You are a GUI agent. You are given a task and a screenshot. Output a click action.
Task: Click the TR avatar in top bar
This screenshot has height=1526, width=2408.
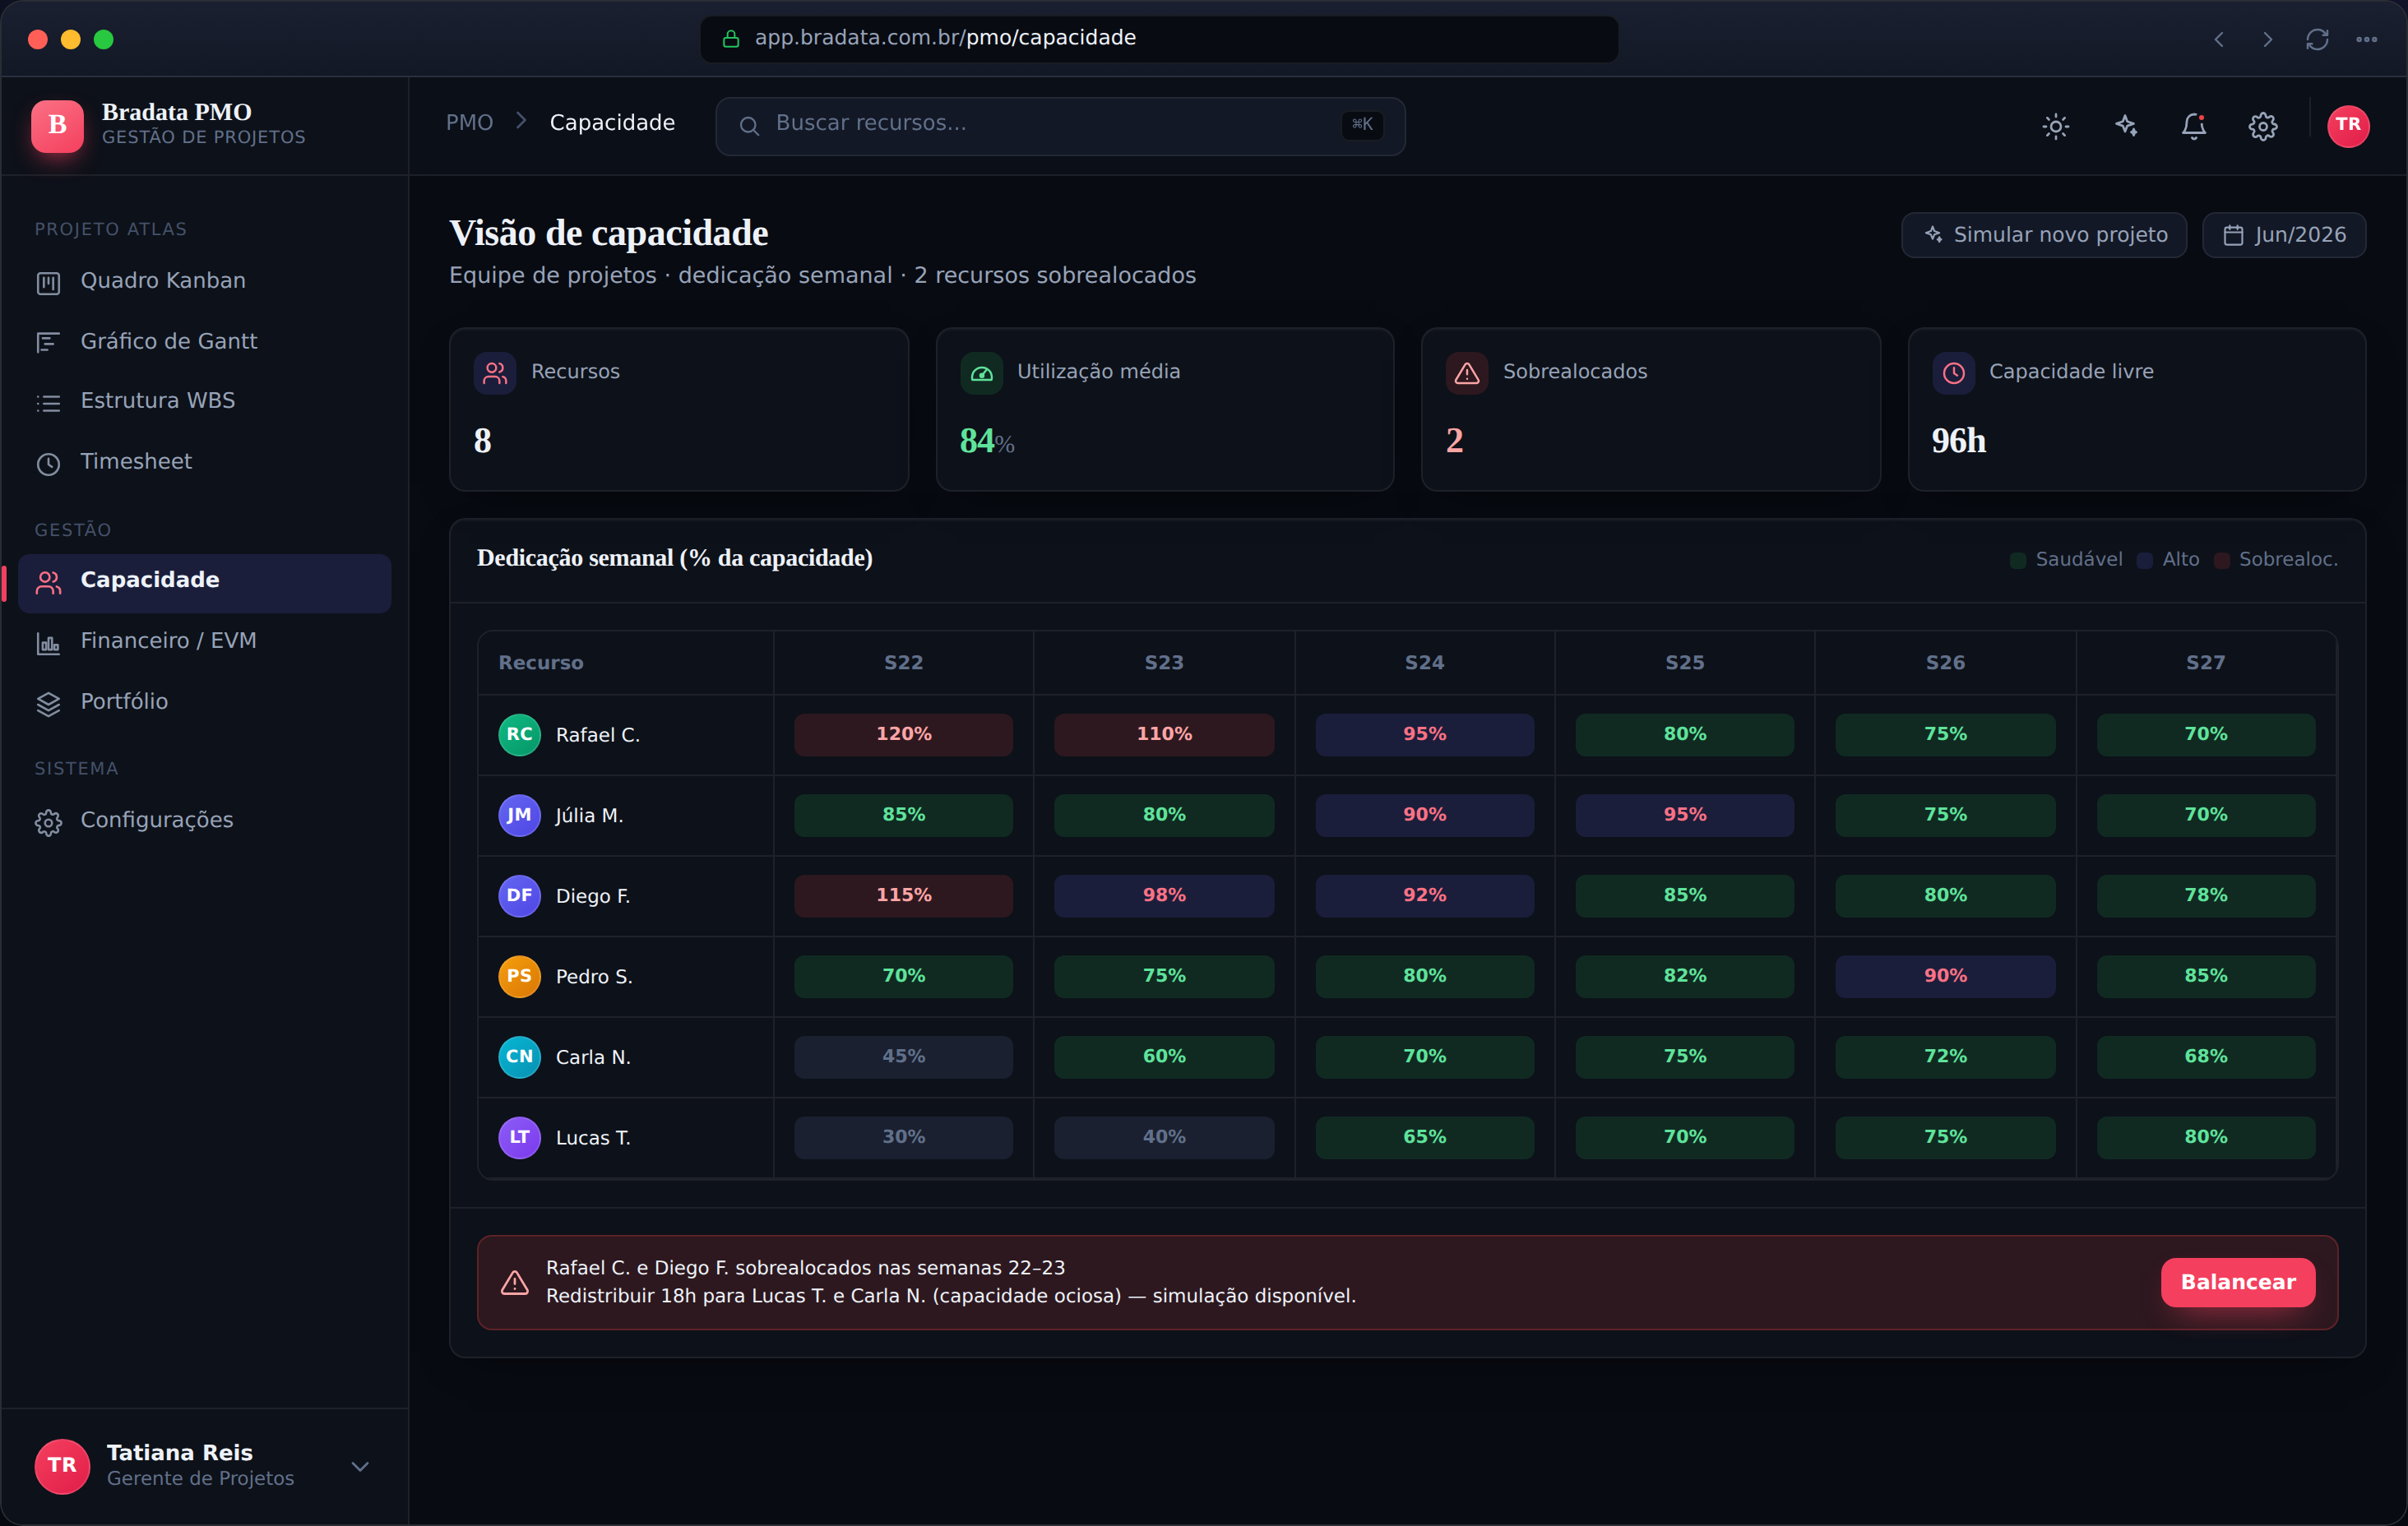pyautogui.click(x=2348, y=126)
